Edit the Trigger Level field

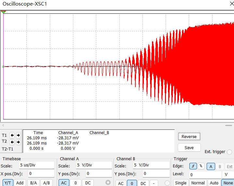(205, 175)
